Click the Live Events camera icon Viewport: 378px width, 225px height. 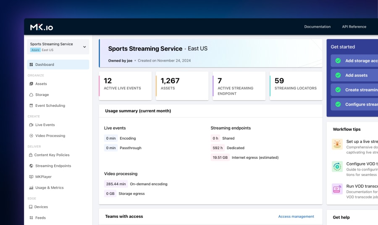pyautogui.click(x=31, y=125)
